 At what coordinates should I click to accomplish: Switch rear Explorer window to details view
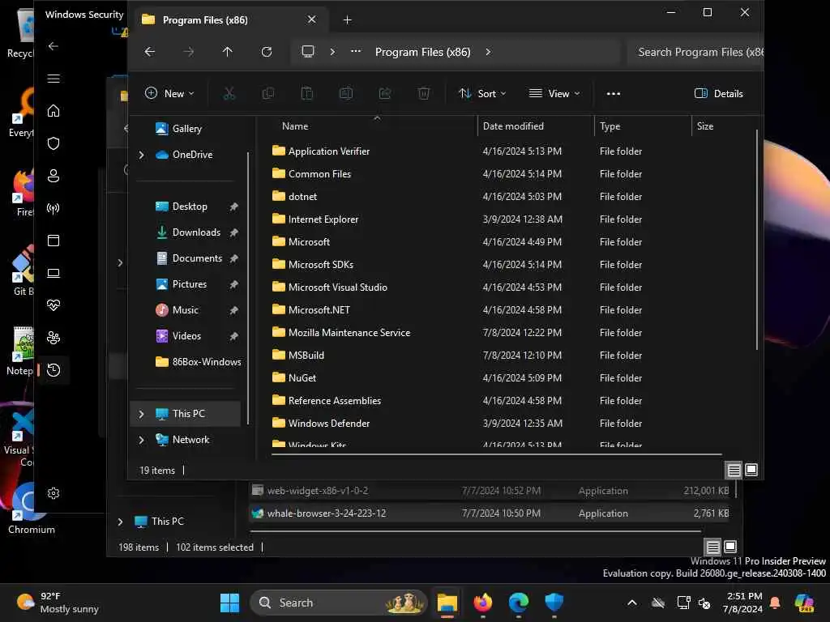click(713, 547)
